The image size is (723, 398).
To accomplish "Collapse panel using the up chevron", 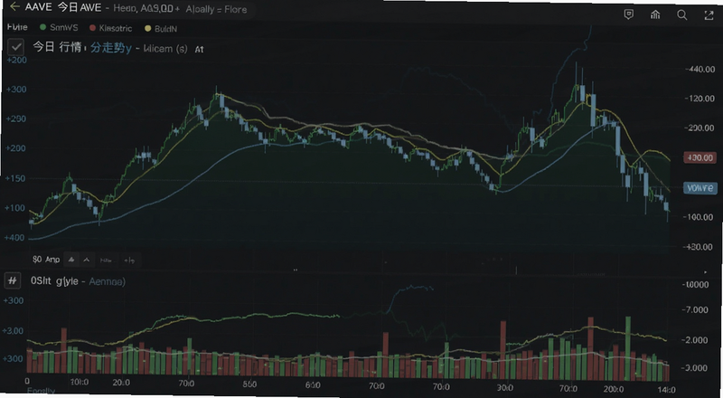I will (86, 260).
